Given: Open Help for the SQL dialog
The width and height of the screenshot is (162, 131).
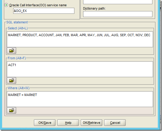Looking at the screenshot, I should [68, 123].
